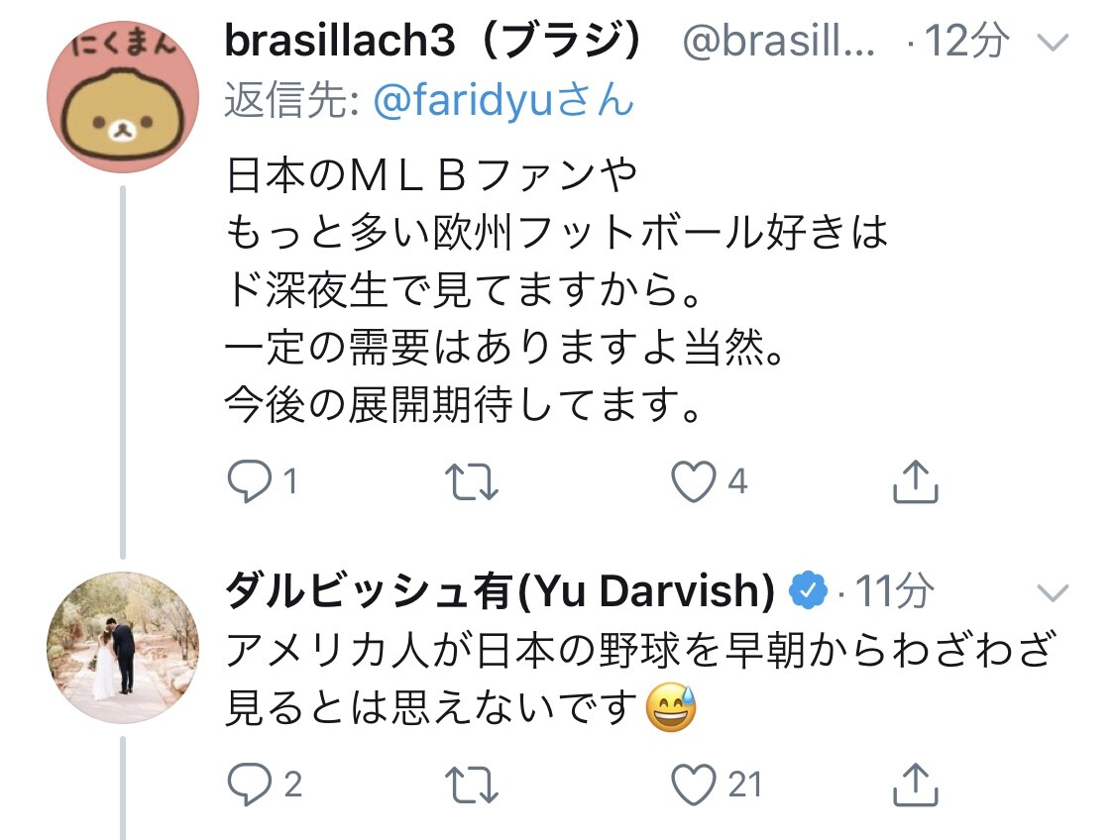The height and width of the screenshot is (840, 1114).
Task: Open brasillach3's tweet text about MLBファン
Action: [x=557, y=289]
